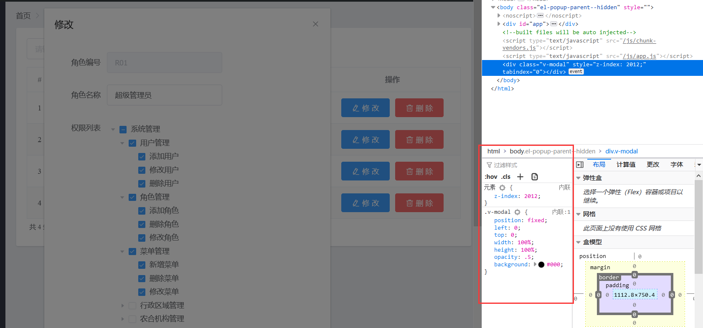
Task: Click the ellipsis badge inside div id="app"
Action: (x=553, y=24)
